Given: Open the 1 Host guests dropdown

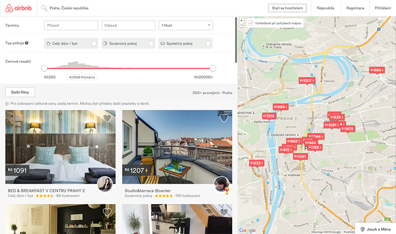Looking at the screenshot, I should click(x=185, y=25).
